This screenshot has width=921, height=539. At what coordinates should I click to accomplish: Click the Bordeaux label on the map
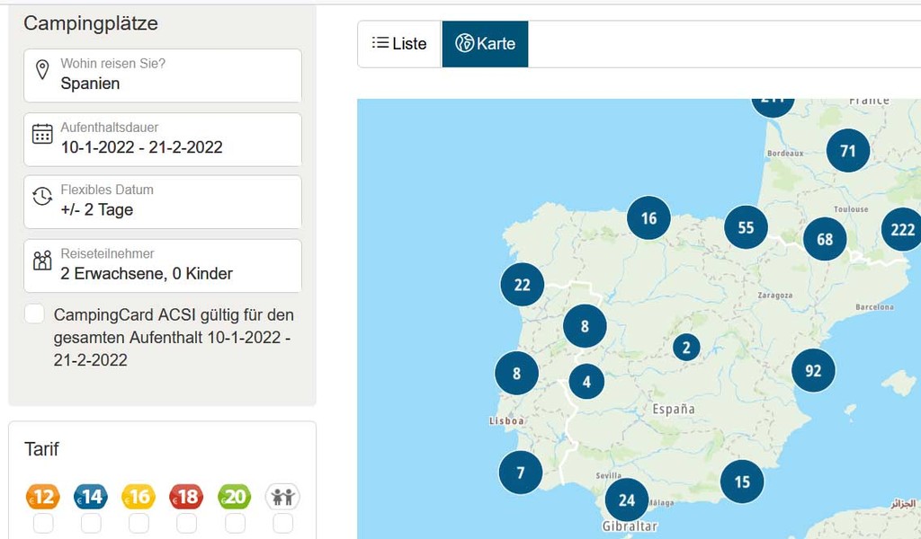785,153
